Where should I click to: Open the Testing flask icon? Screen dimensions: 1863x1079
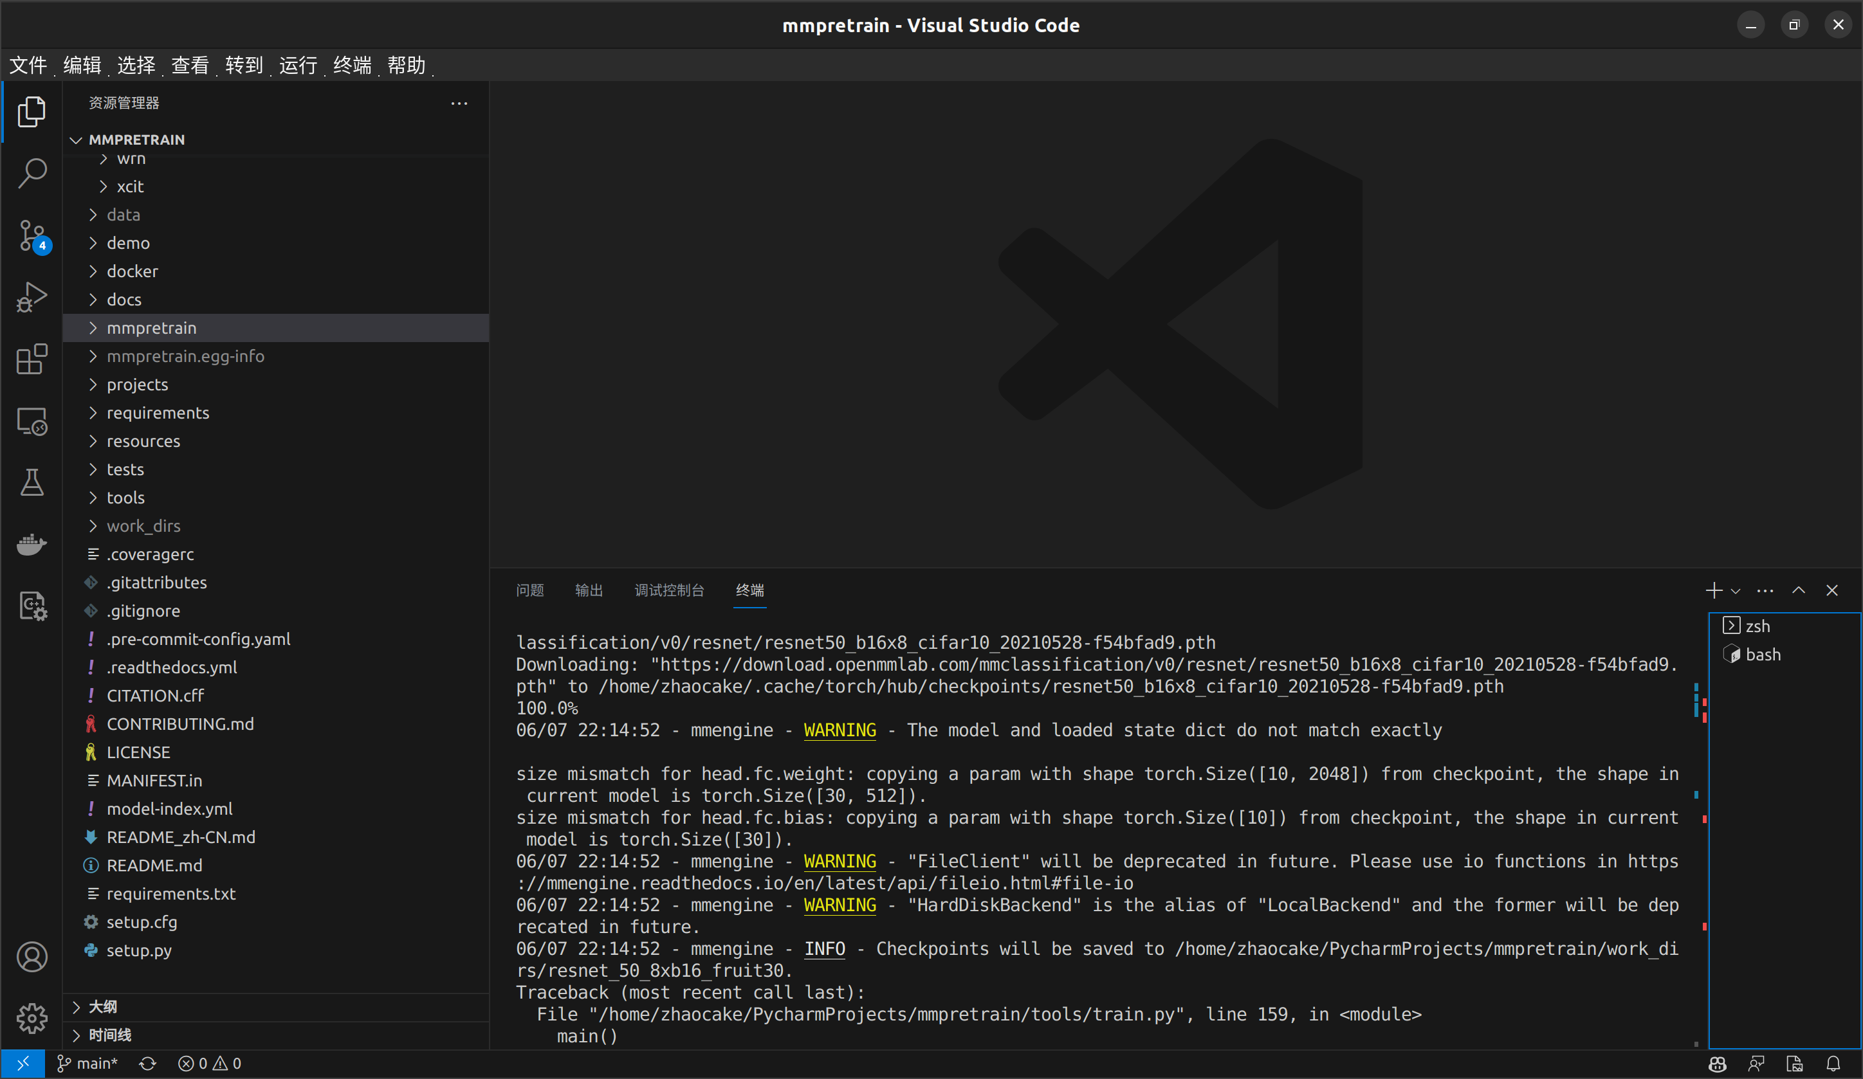point(32,483)
